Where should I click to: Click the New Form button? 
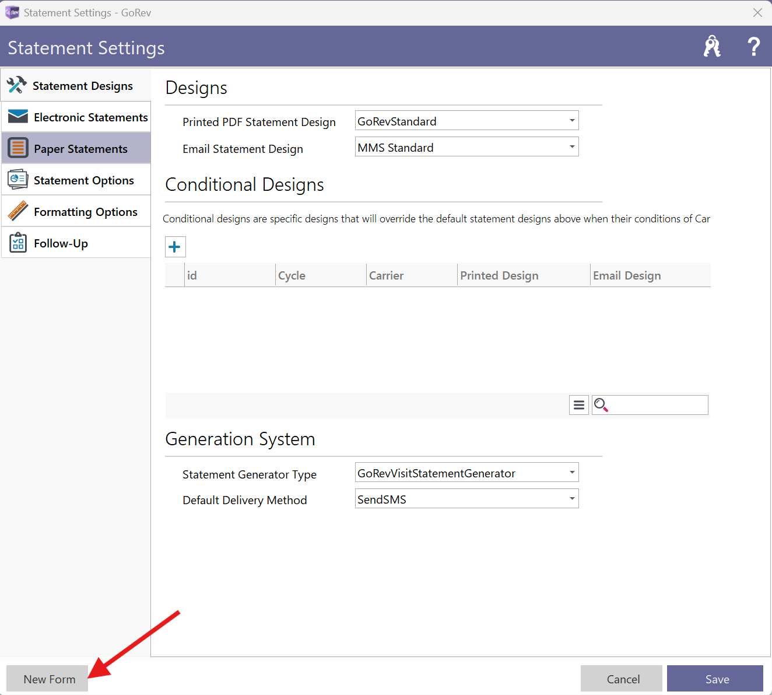point(48,679)
